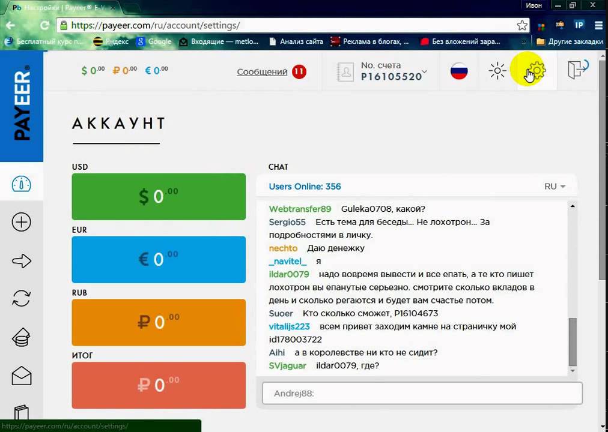
Task: Open the envelope messages sidebar icon
Action: point(21,376)
